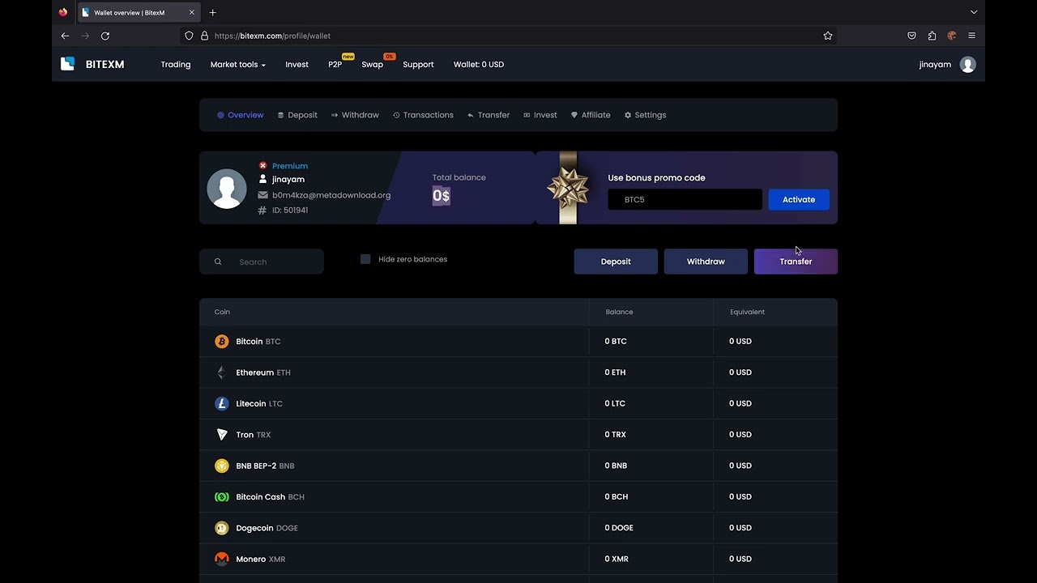Open the Transactions tab
The height and width of the screenshot is (583, 1037).
(x=423, y=115)
